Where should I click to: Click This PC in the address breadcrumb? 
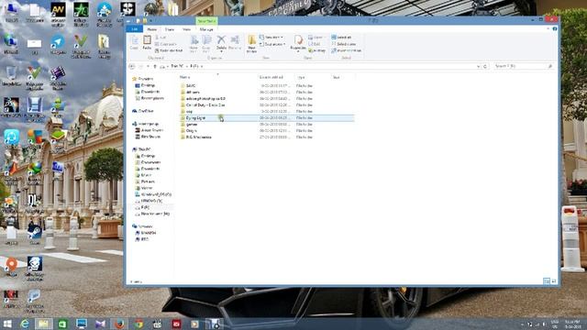click(177, 66)
